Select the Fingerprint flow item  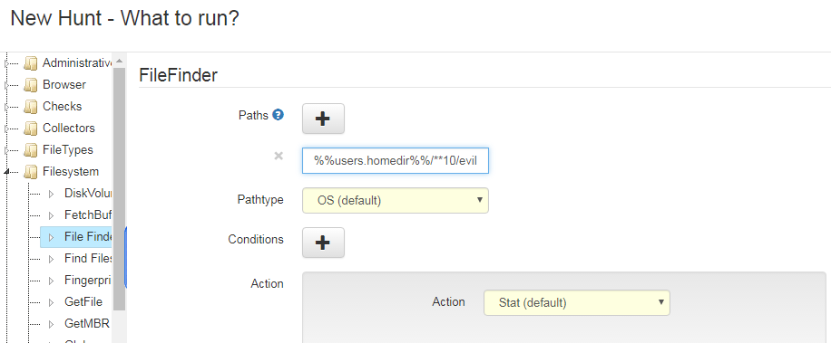(88, 281)
